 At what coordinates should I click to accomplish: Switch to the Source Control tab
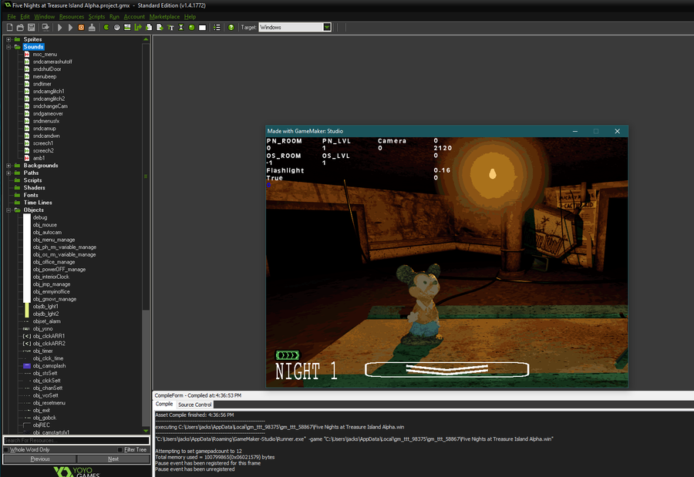tap(195, 405)
